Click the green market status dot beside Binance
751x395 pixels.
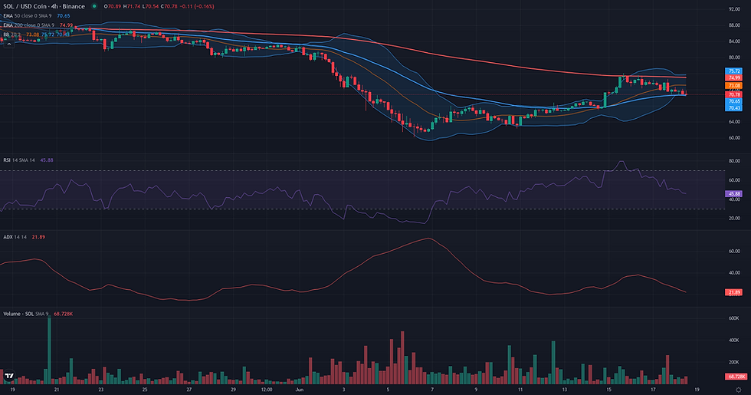pyautogui.click(x=94, y=6)
